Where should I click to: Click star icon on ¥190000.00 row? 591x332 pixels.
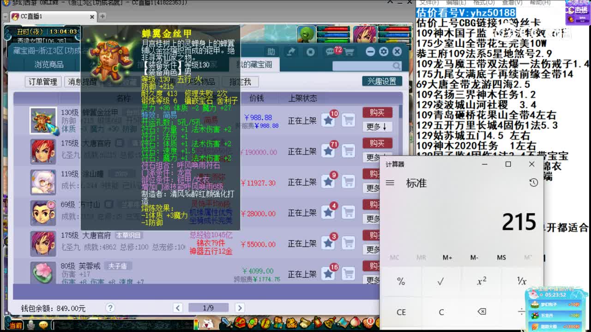tap(328, 151)
